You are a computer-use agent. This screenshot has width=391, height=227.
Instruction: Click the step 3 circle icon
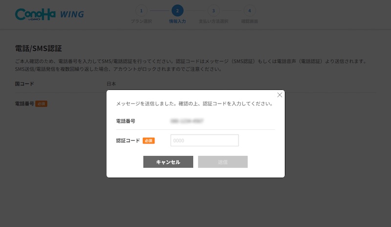coord(213,10)
